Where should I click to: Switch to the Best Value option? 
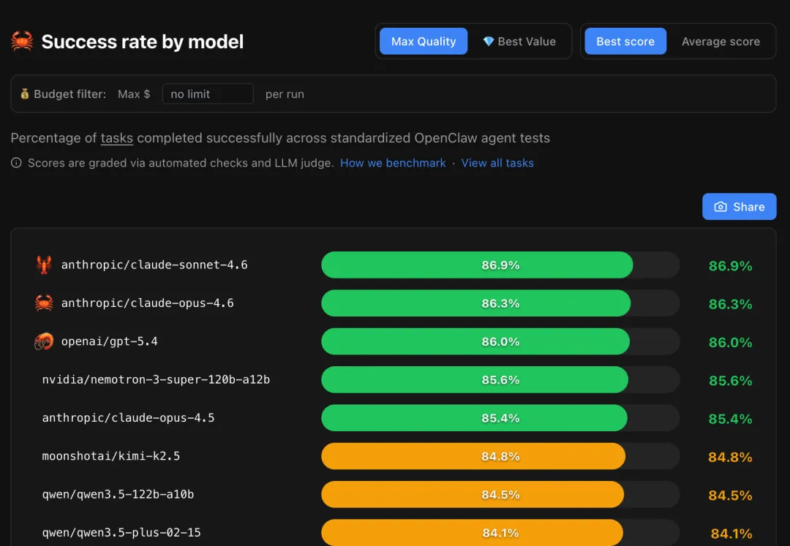click(519, 41)
